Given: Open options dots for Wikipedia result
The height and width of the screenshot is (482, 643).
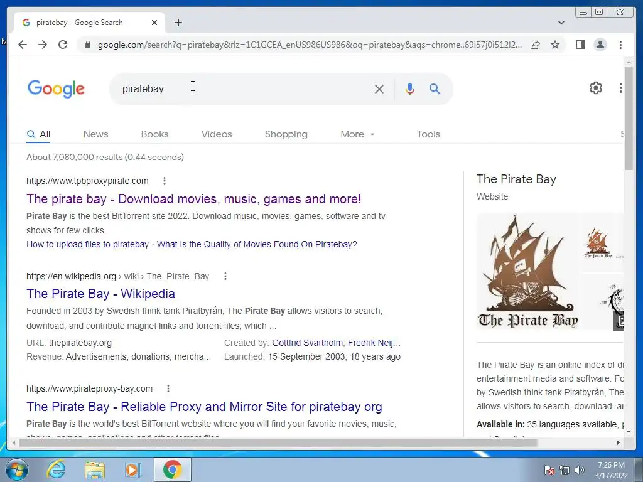Looking at the screenshot, I should click(225, 276).
